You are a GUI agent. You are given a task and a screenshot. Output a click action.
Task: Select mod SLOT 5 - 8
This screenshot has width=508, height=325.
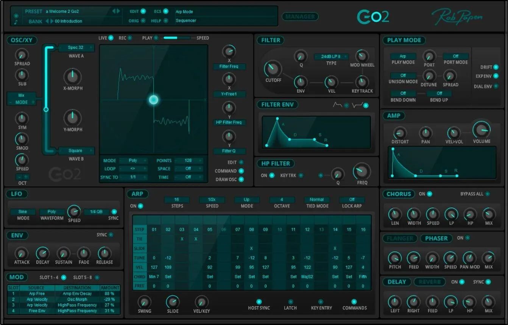pyautogui.click(x=97, y=278)
